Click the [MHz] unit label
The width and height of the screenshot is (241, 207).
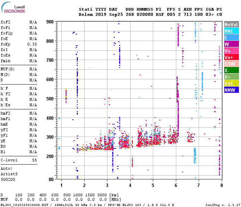115,200
